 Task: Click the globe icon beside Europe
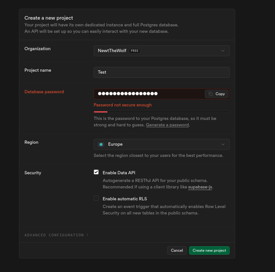101,144
